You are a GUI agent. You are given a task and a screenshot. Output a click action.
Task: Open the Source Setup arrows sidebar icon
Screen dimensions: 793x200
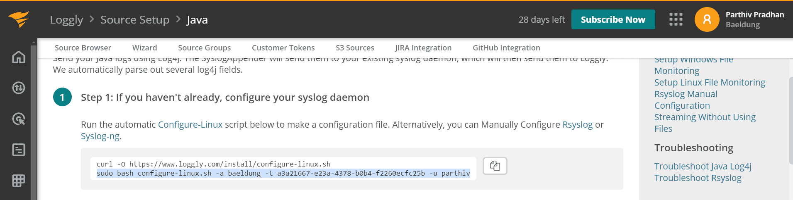coord(19,88)
